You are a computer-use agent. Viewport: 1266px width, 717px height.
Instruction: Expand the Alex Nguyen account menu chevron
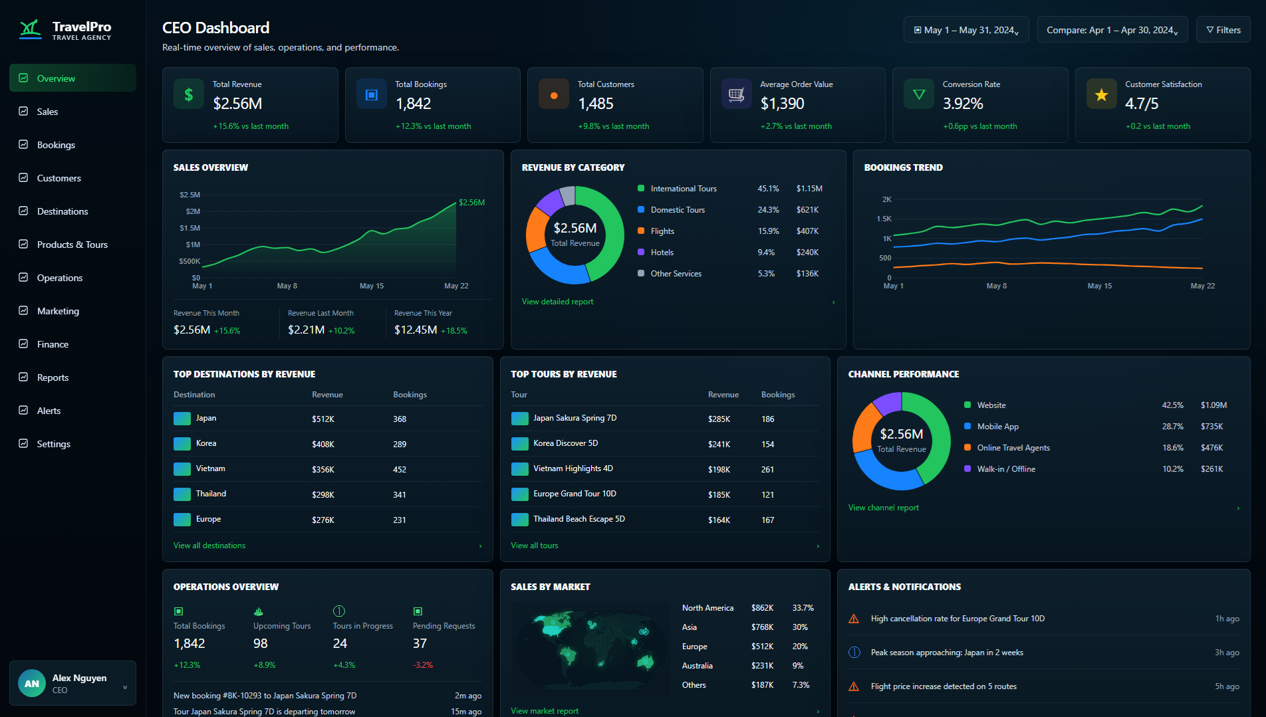tap(125, 687)
